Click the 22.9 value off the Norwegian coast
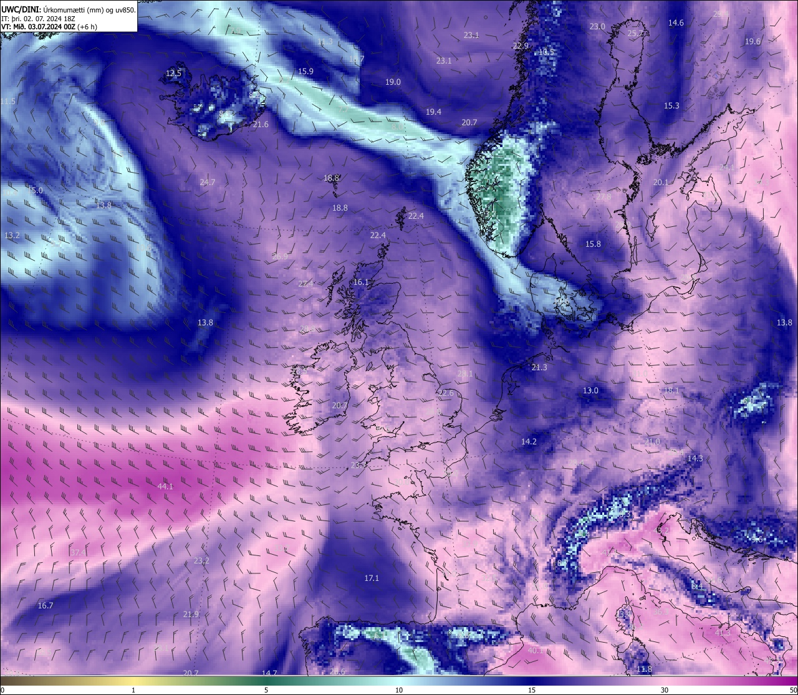 pos(521,46)
